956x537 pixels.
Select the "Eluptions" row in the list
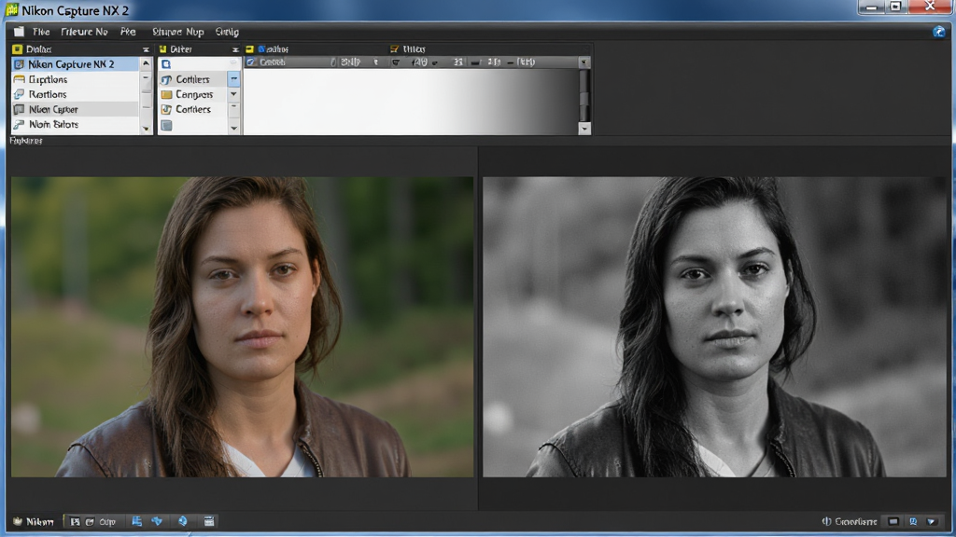point(75,79)
